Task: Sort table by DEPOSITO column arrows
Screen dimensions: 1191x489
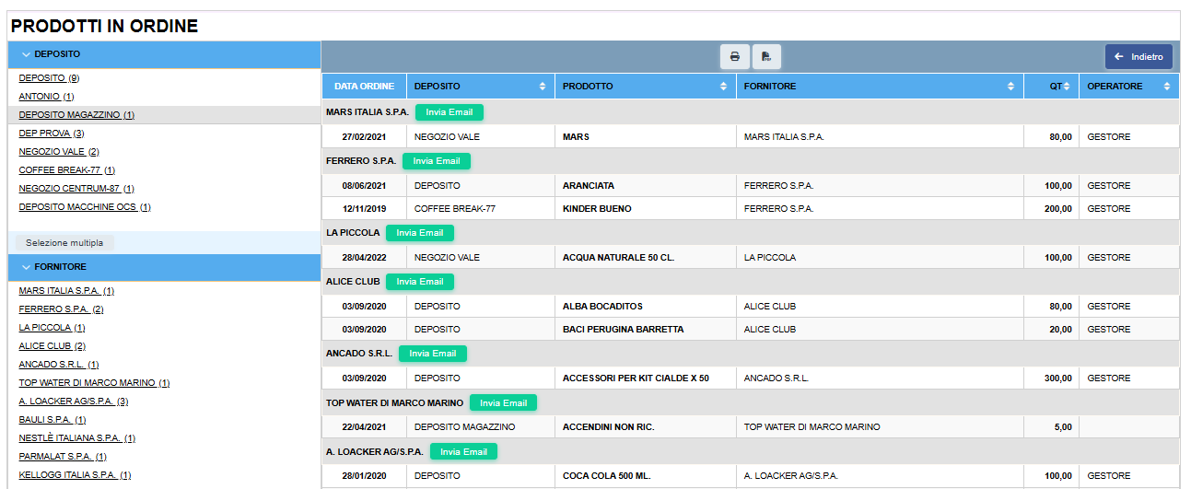Action: coord(543,87)
